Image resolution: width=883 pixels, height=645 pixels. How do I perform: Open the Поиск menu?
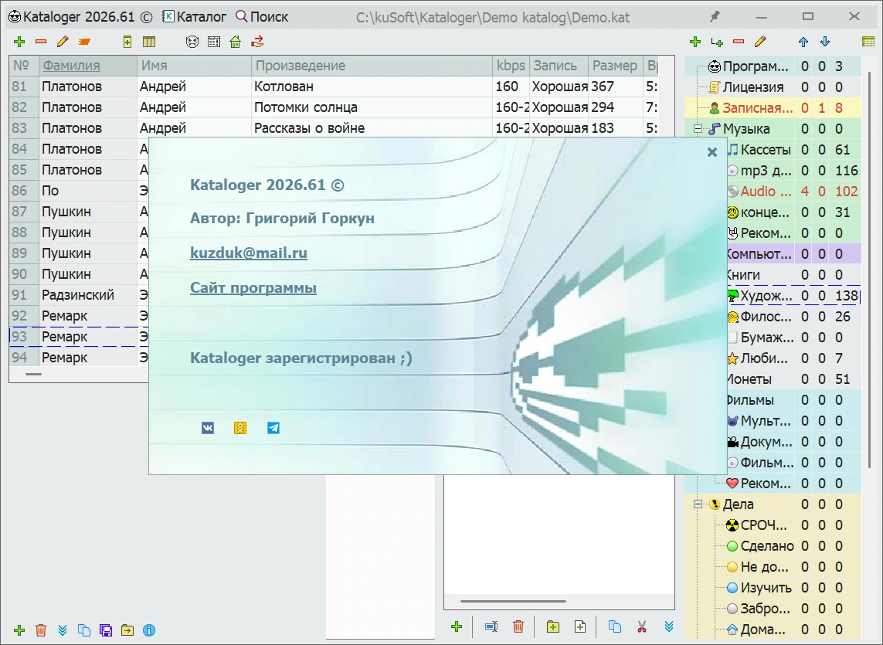point(262,17)
